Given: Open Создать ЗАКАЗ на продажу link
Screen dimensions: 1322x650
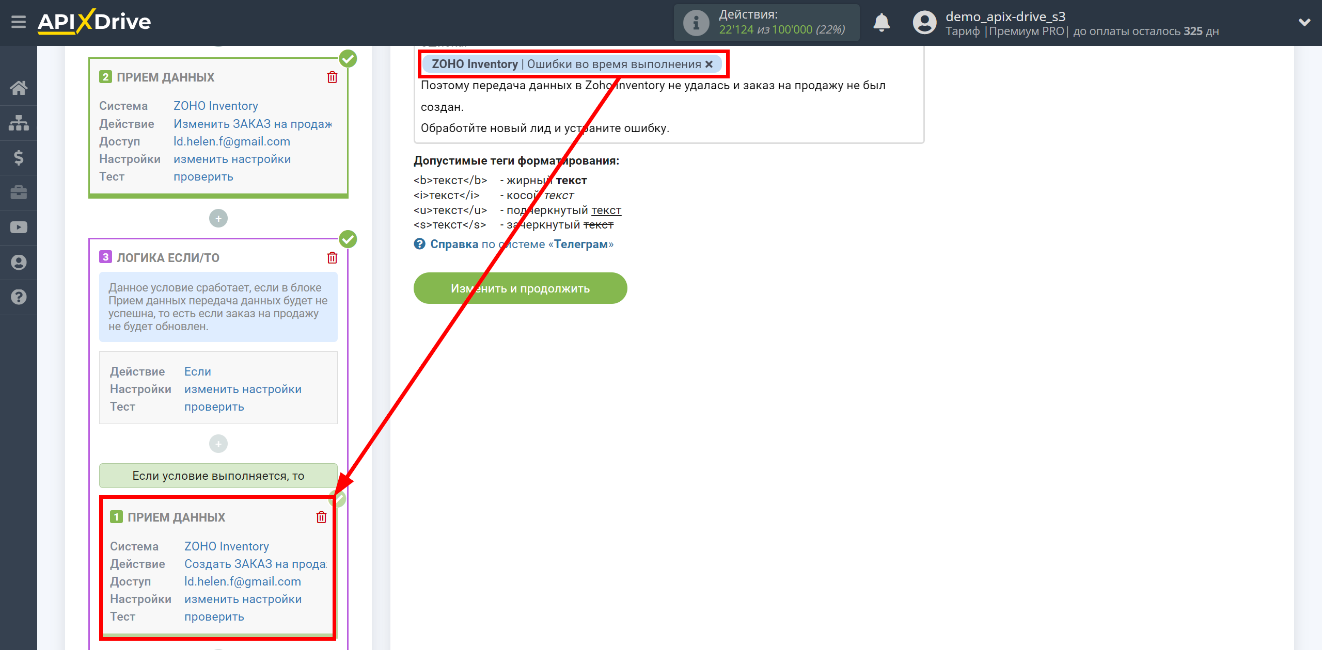Looking at the screenshot, I should (256, 564).
